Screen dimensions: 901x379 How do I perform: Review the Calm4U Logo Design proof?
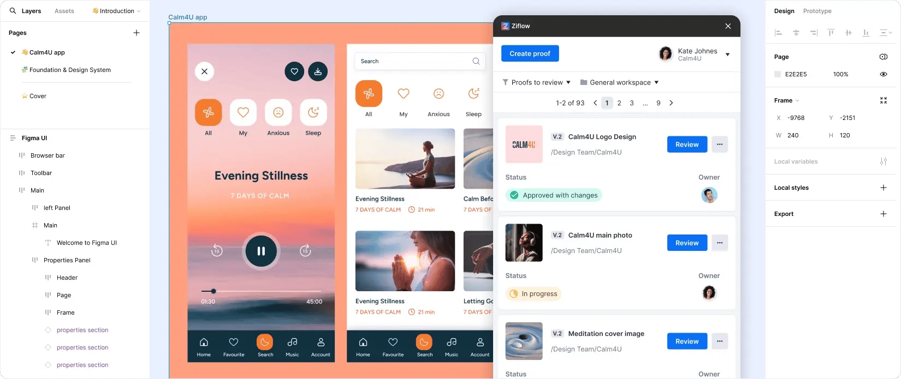pyautogui.click(x=687, y=145)
